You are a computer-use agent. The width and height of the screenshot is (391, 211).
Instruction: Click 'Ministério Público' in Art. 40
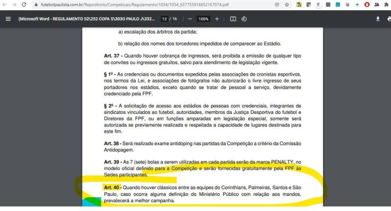[x=218, y=194]
